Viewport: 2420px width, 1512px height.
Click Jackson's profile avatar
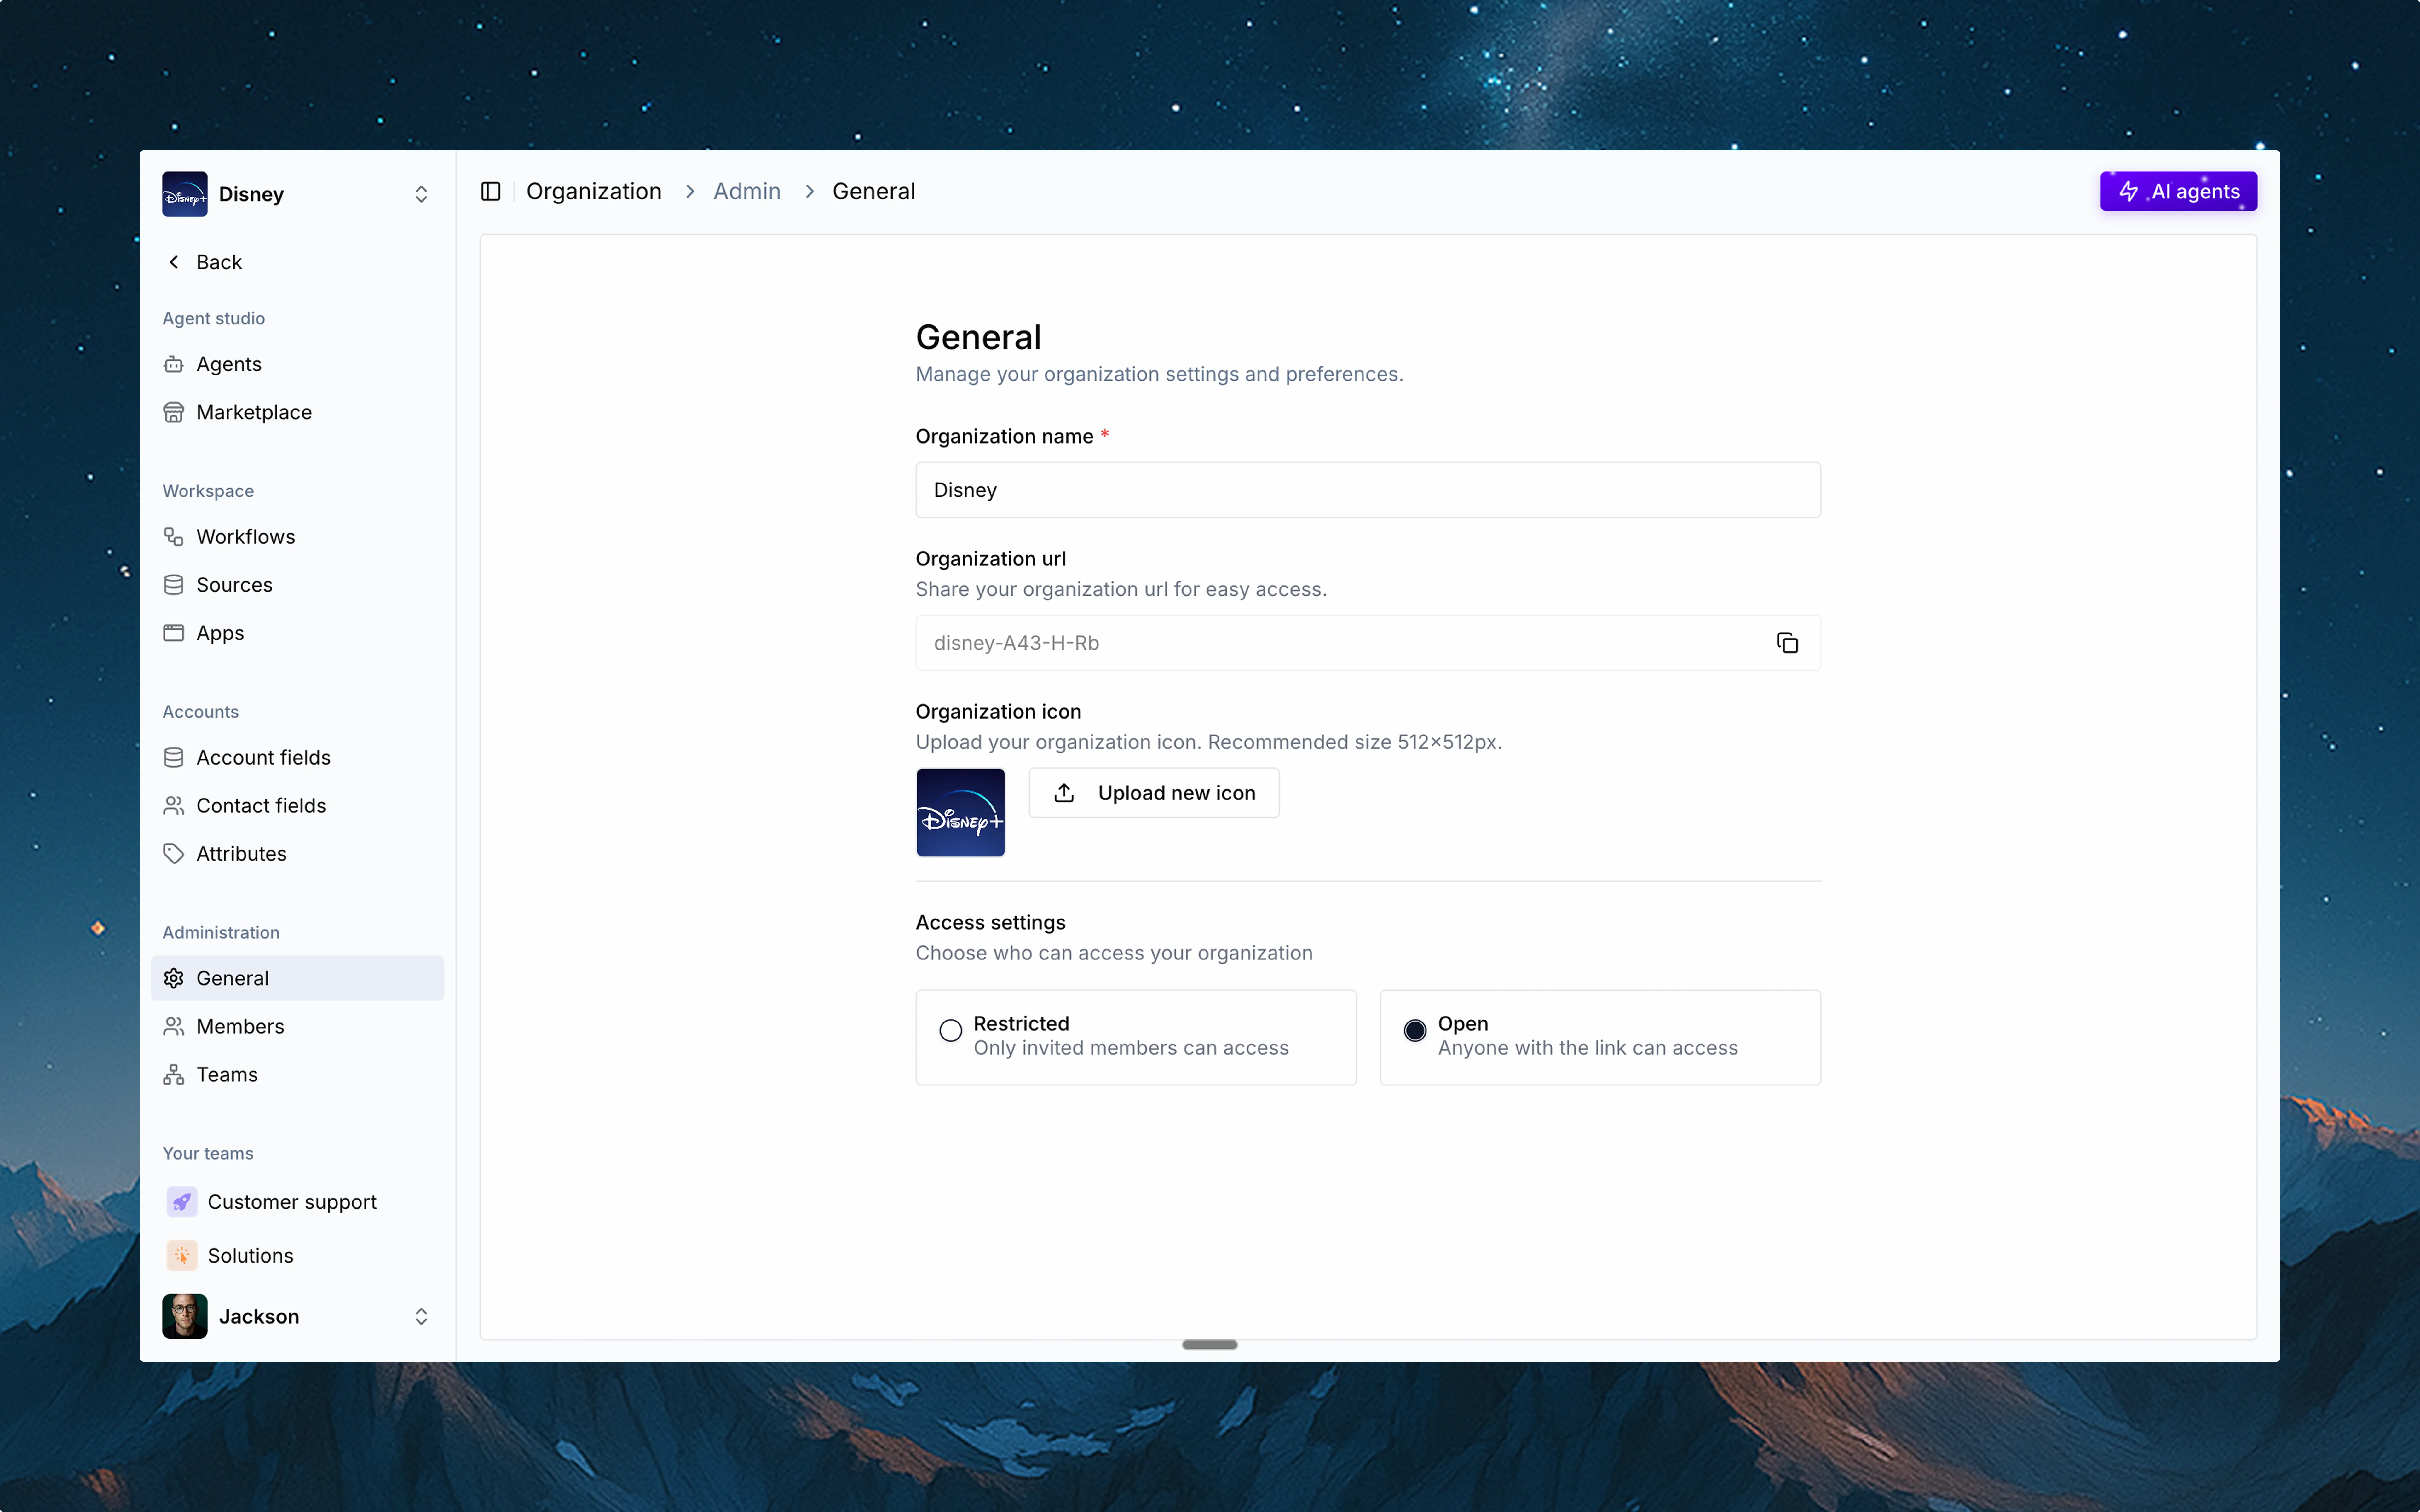(185, 1316)
